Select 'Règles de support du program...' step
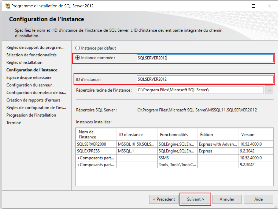The image size is (278, 209). 35,47
